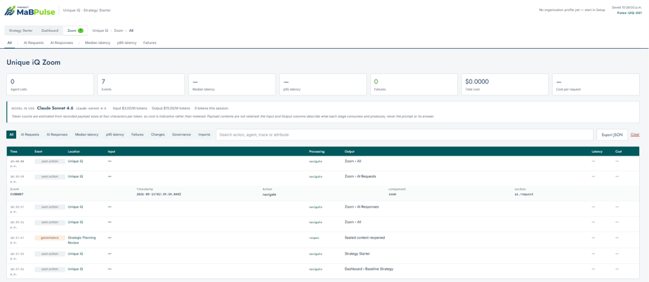Click the red Clear link
Image resolution: width=649 pixels, height=282 pixels.
[x=635, y=135]
